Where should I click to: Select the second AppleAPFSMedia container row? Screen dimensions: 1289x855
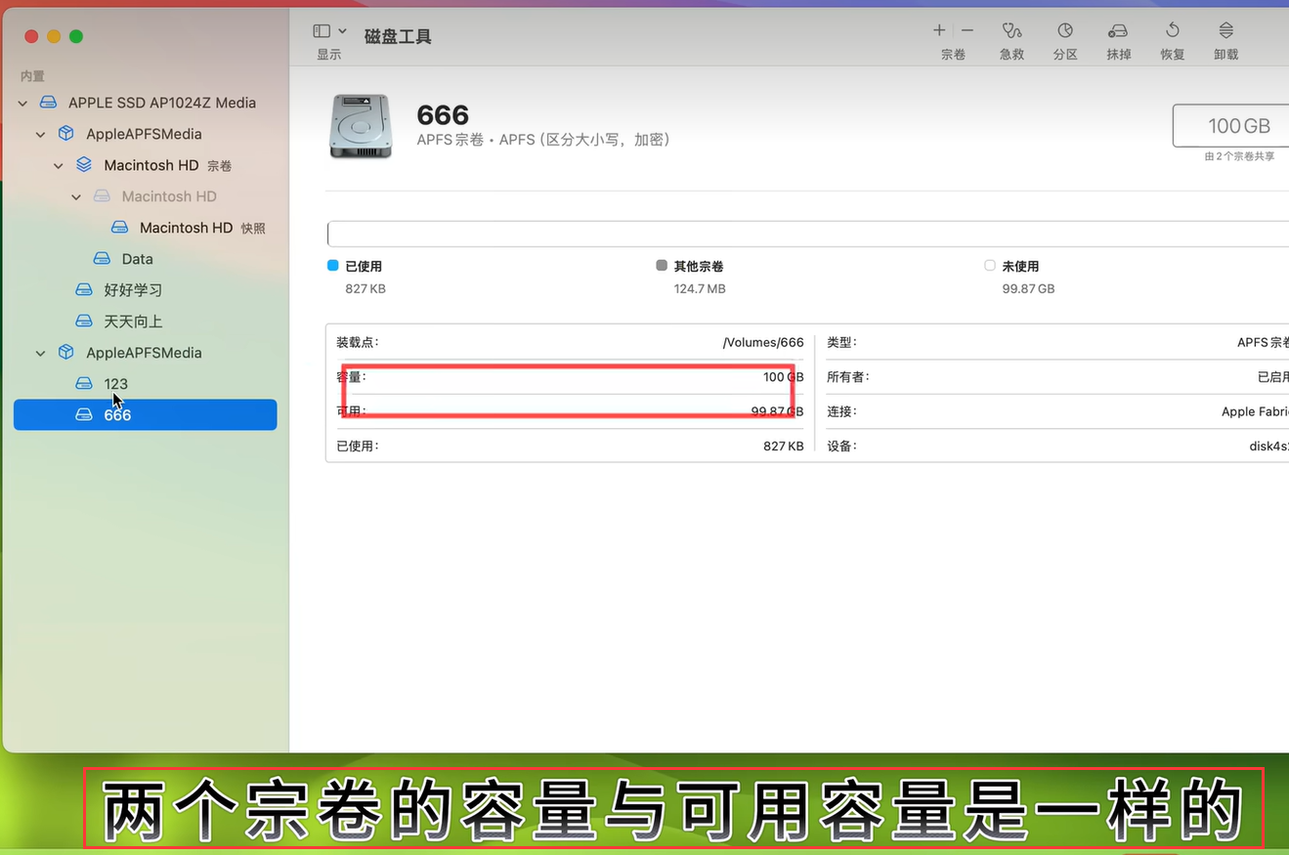(x=146, y=353)
